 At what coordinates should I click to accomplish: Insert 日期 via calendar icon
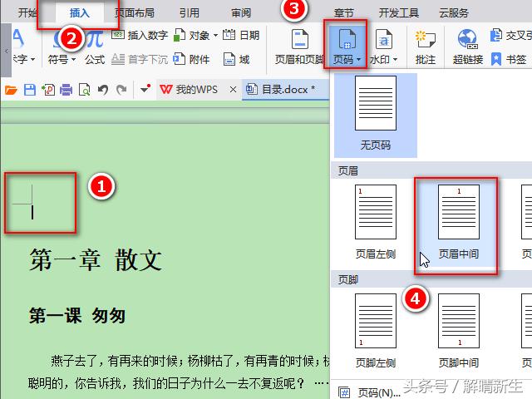pos(229,35)
